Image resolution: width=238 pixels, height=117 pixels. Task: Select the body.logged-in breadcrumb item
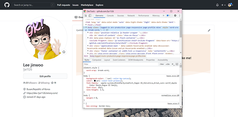[x=118, y=56]
